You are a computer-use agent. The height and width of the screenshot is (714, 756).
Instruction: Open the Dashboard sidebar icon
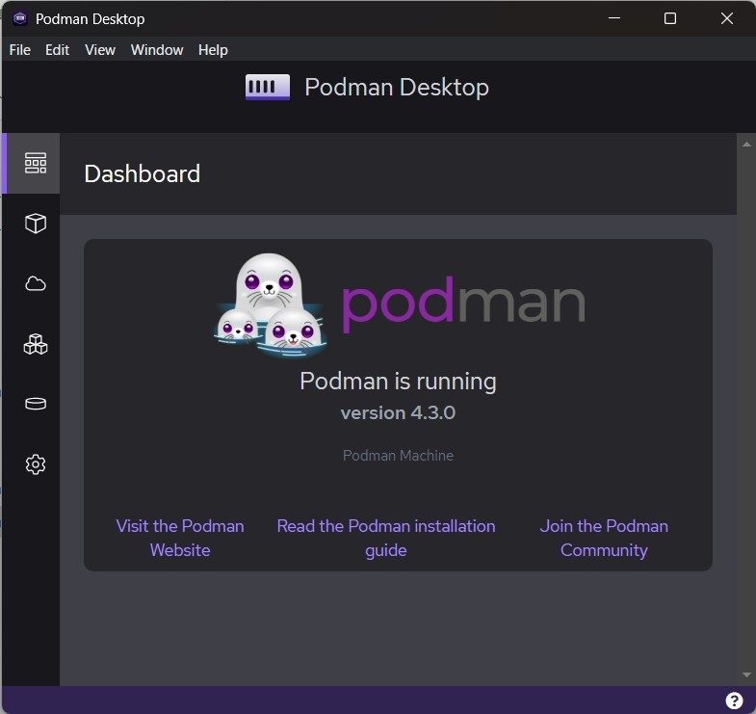[36, 163]
